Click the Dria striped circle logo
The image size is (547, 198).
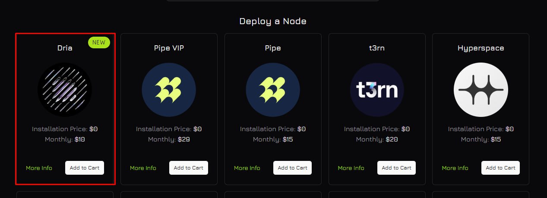pyautogui.click(x=65, y=90)
